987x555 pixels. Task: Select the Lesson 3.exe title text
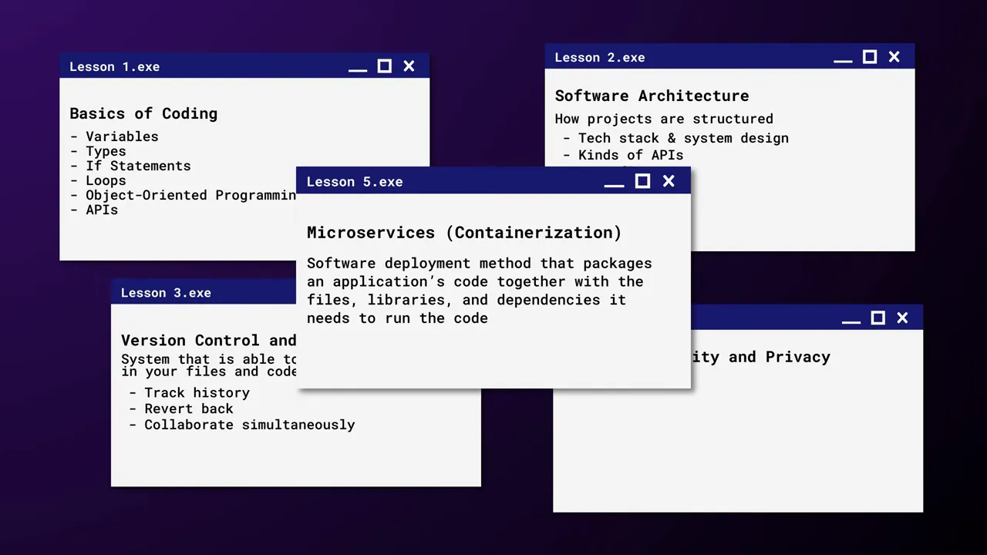(x=166, y=293)
